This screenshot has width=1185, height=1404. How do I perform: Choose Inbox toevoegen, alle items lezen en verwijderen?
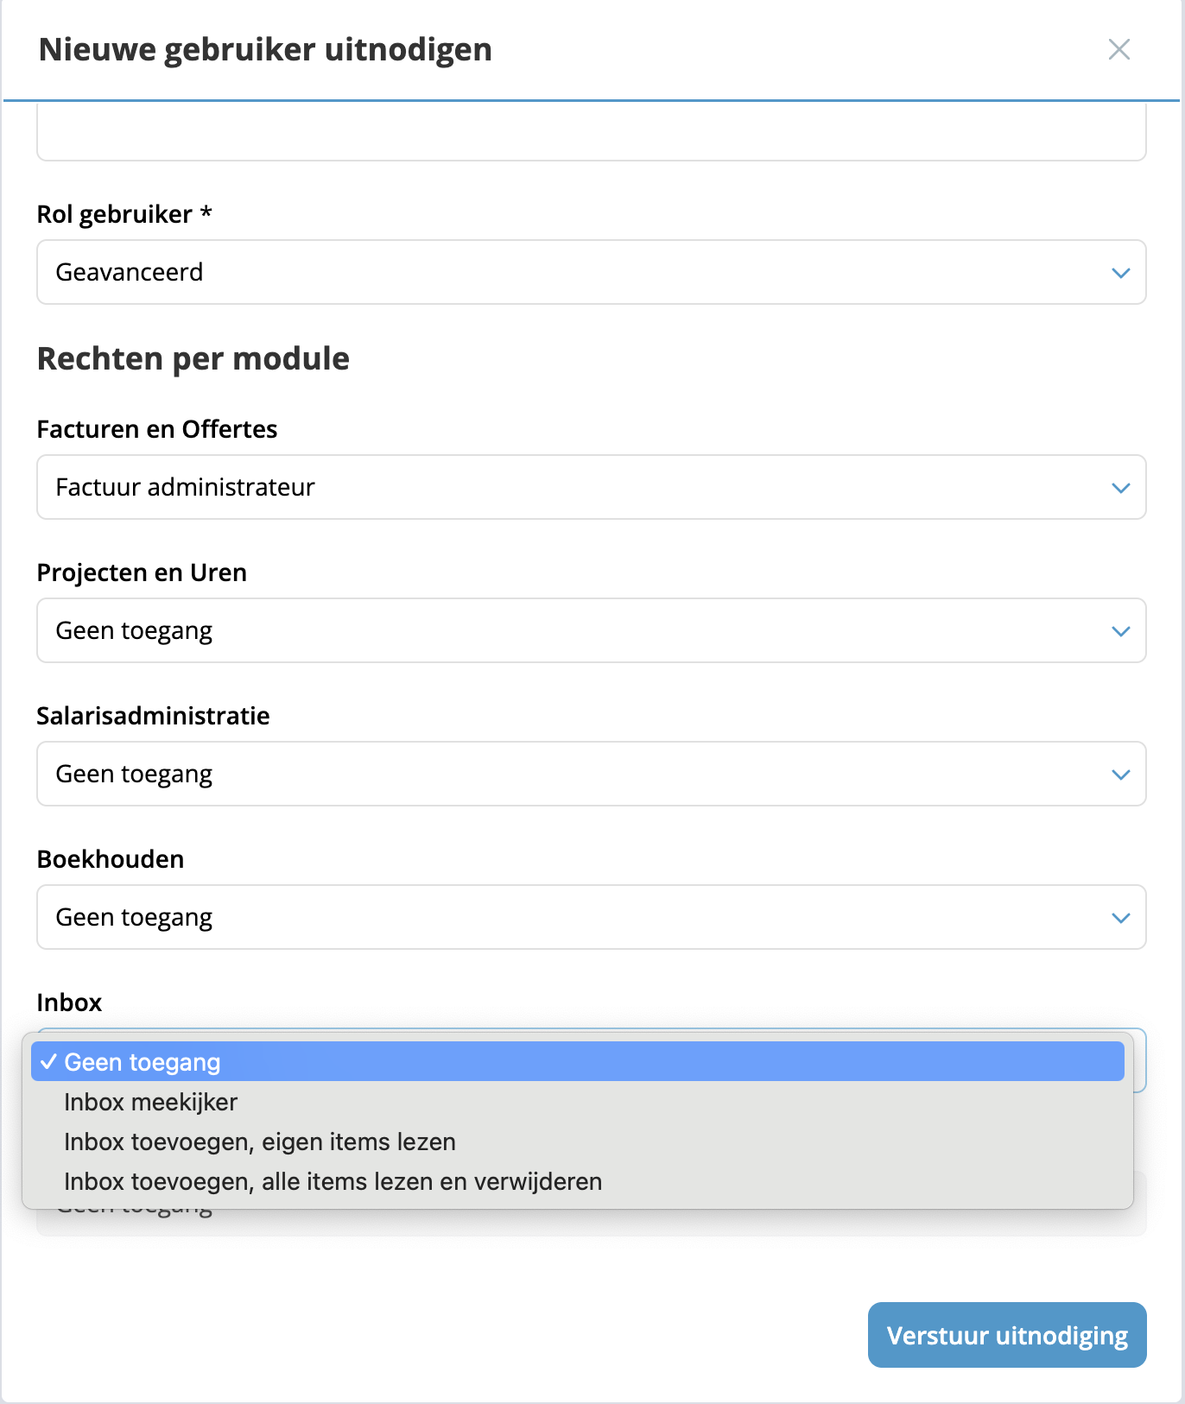pos(333,1181)
